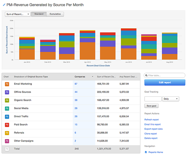Toggle Offline Sources purple chart icon
Image resolution: width=188 pixels, height=155 pixels.
click(7, 92)
